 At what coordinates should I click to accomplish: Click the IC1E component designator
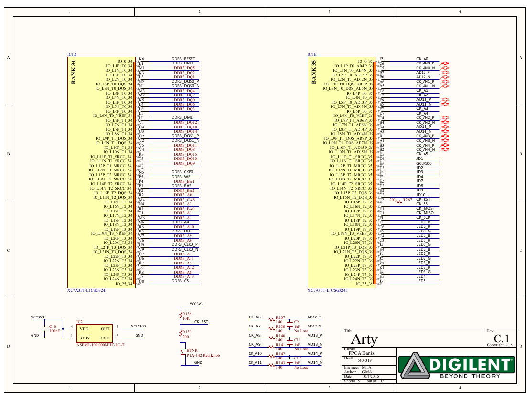pos(312,54)
